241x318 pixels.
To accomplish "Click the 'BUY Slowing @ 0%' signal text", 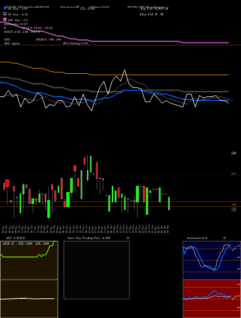I will (x=76, y=43).
